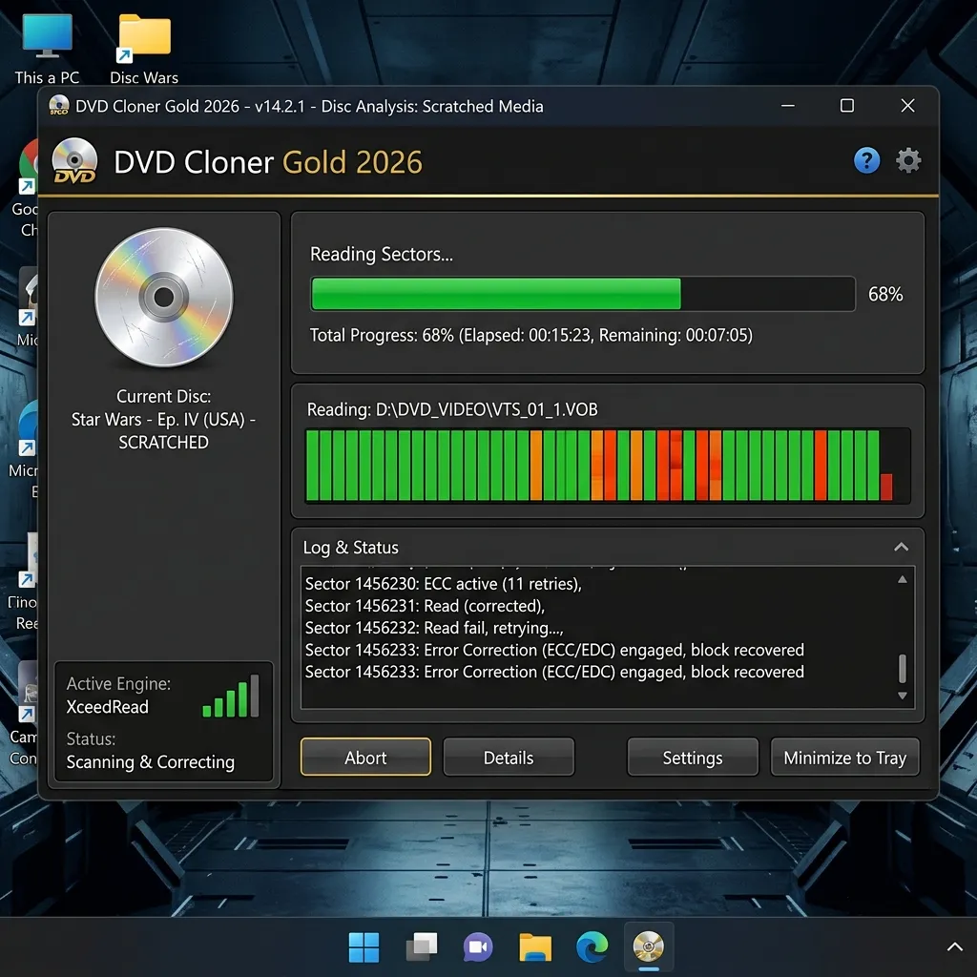This screenshot has width=977, height=977.
Task: Click the 68% label beside progress bar
Action: (885, 294)
